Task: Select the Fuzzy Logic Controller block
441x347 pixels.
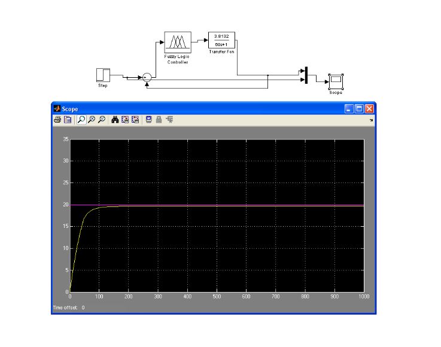Action: click(x=178, y=42)
